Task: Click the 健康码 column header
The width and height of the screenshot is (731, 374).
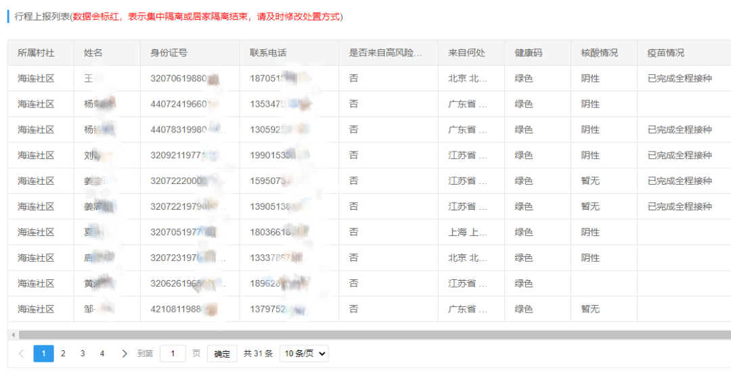Action: [x=529, y=53]
